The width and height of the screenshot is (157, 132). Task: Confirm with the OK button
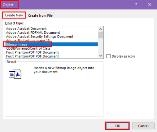(x=117, y=126)
